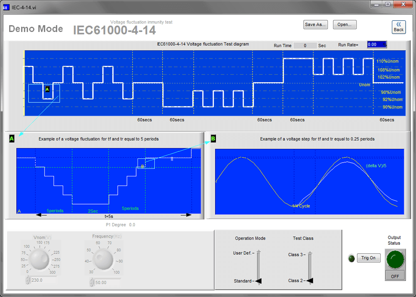Click the Standard operation mode label

(x=243, y=281)
